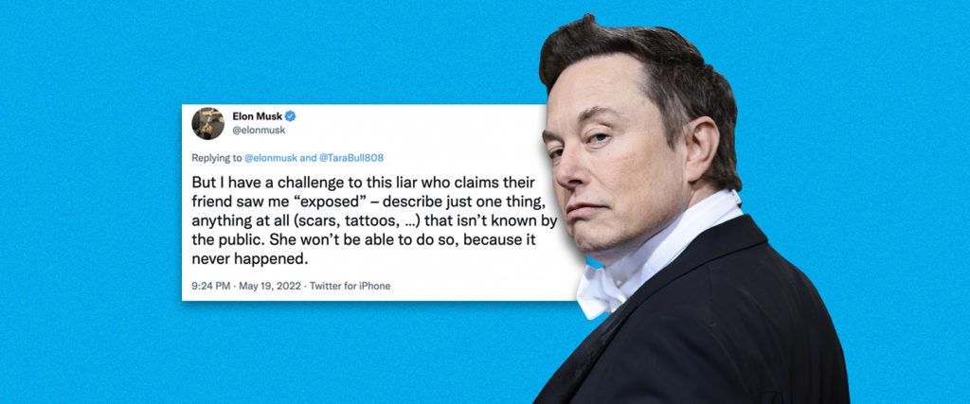This screenshot has width=970, height=404.
Task: Click the "Replying to" gray label
Action: point(217,157)
